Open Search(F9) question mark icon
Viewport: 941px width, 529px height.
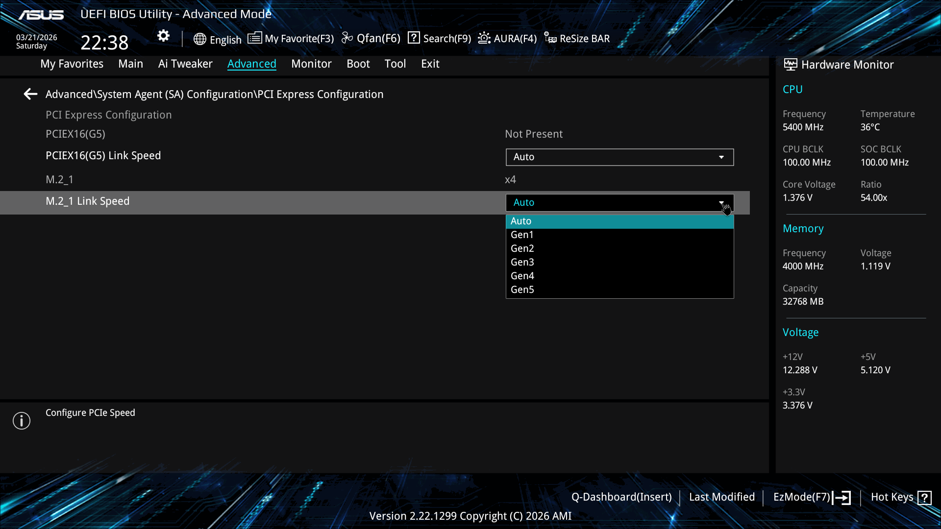[414, 38]
